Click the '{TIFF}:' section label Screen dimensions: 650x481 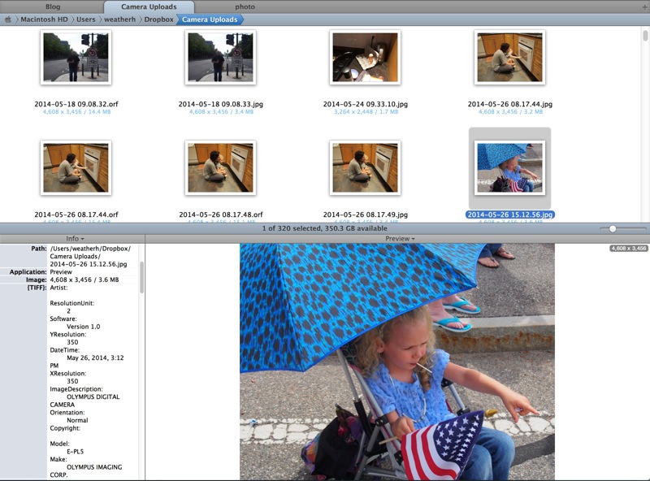tap(37, 288)
